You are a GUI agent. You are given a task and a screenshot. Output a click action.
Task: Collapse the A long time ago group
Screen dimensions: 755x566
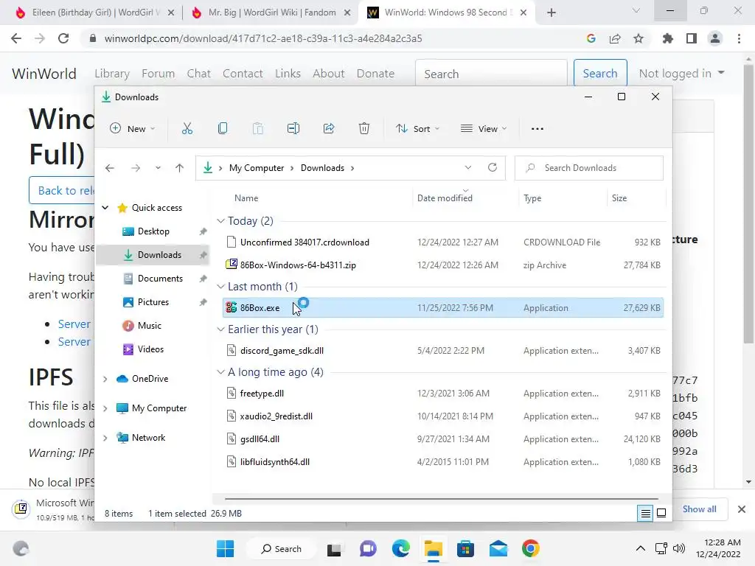coord(220,372)
